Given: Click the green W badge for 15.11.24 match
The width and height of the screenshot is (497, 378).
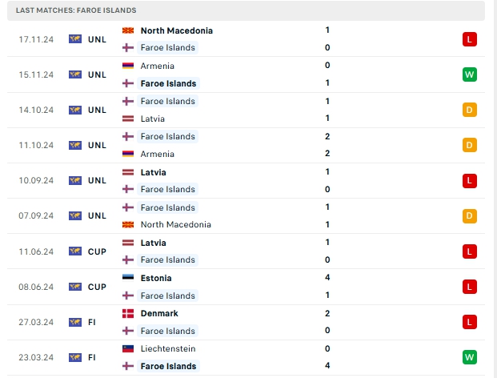Looking at the screenshot, I should click(x=470, y=74).
